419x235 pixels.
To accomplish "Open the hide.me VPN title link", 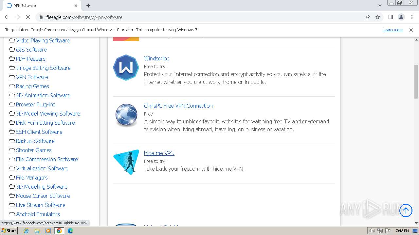I will coord(159,153).
